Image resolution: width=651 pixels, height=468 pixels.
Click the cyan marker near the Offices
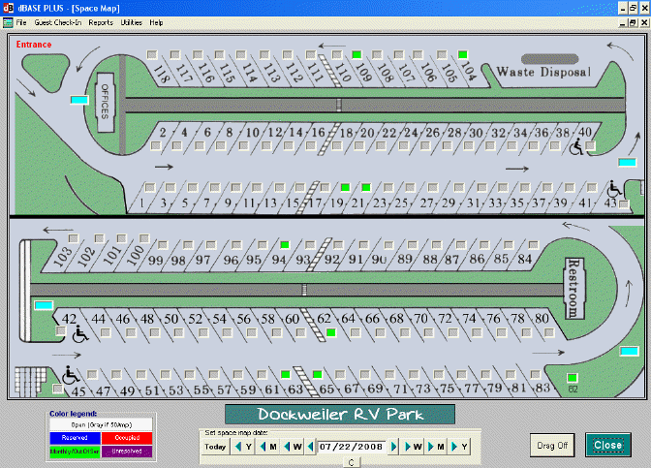tap(79, 100)
